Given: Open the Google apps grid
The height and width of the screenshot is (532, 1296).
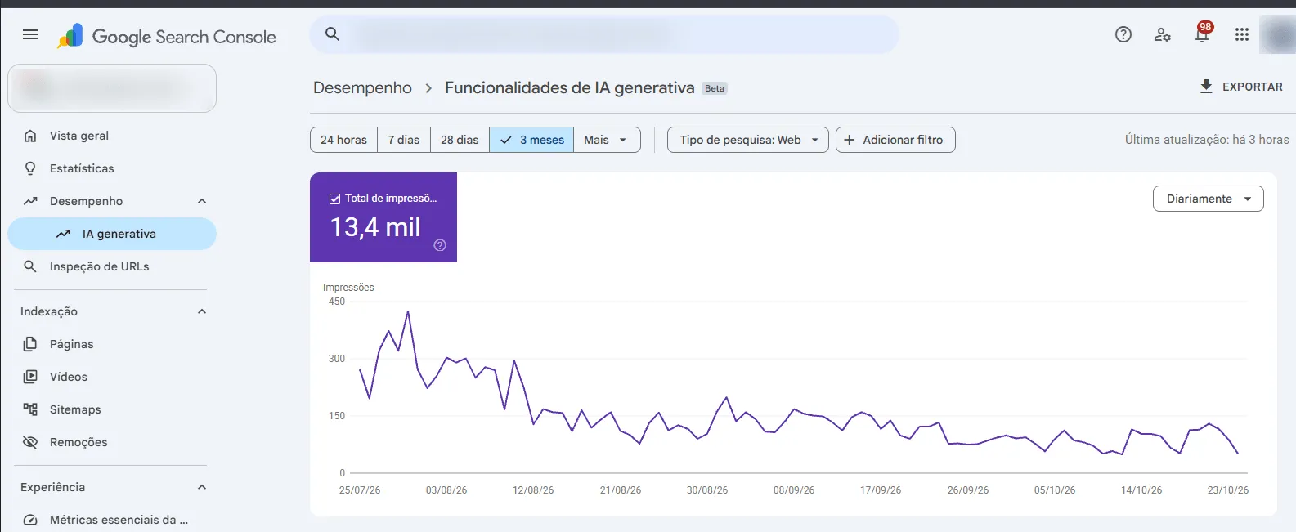Looking at the screenshot, I should click(1242, 34).
